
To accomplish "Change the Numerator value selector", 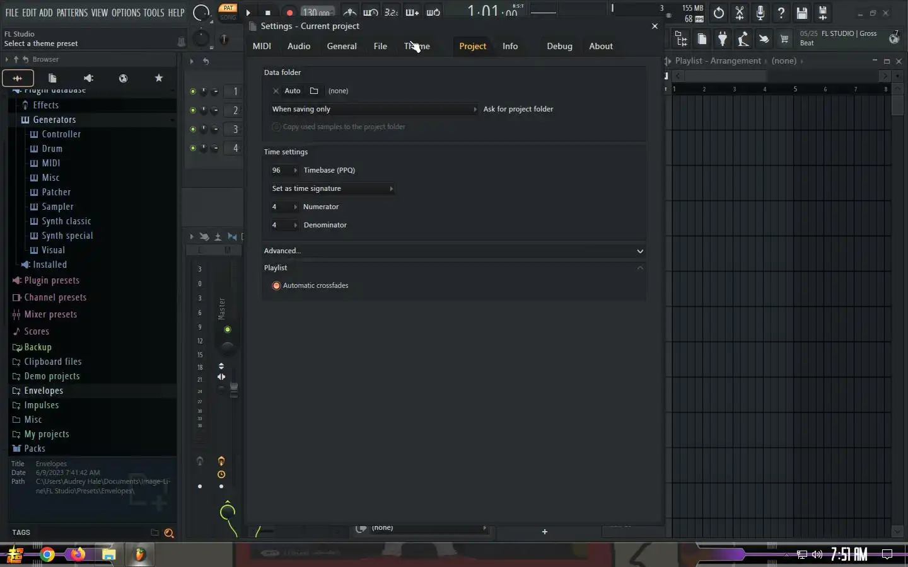I will 284,207.
